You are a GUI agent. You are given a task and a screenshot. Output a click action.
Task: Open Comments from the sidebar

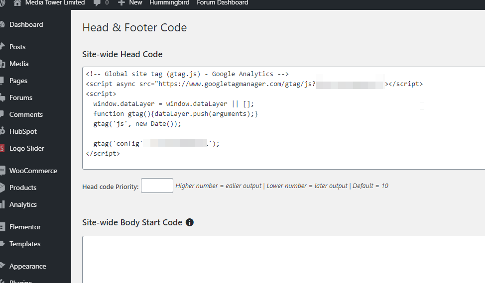coord(26,114)
